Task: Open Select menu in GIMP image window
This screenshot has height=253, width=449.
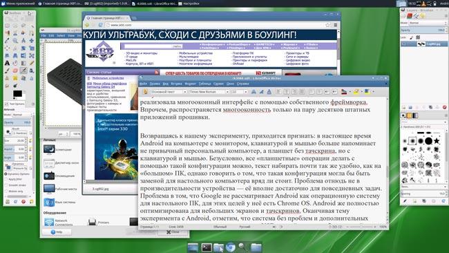Action: pos(61,35)
